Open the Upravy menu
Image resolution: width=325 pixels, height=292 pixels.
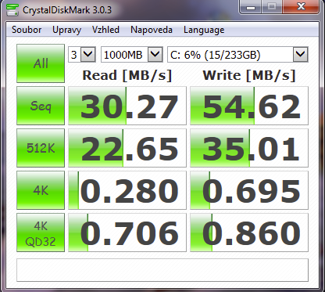(x=66, y=30)
